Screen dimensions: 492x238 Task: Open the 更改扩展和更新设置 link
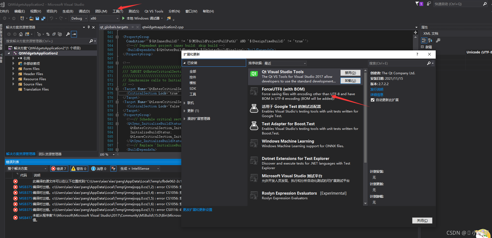coord(198,210)
